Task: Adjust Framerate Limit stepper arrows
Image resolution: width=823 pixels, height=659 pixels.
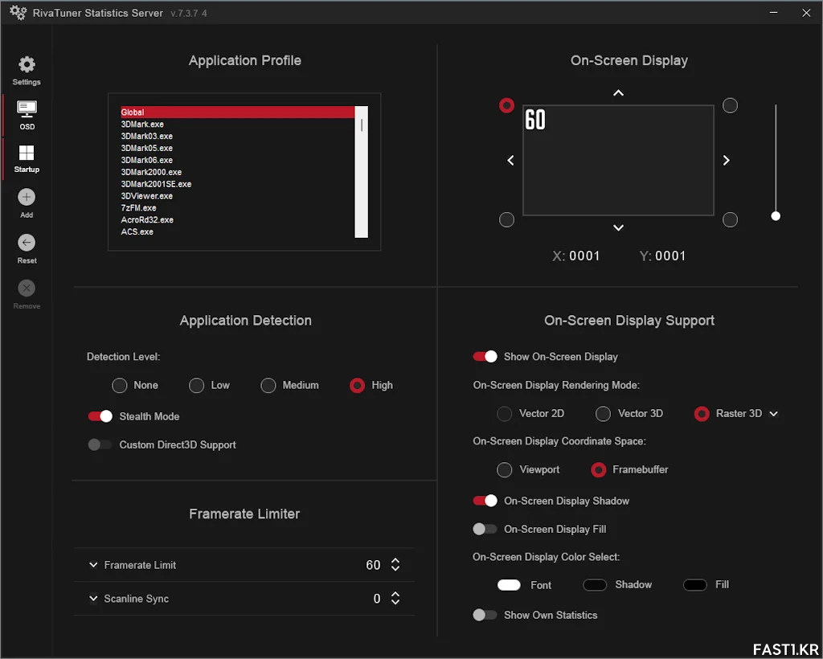Action: (x=395, y=564)
